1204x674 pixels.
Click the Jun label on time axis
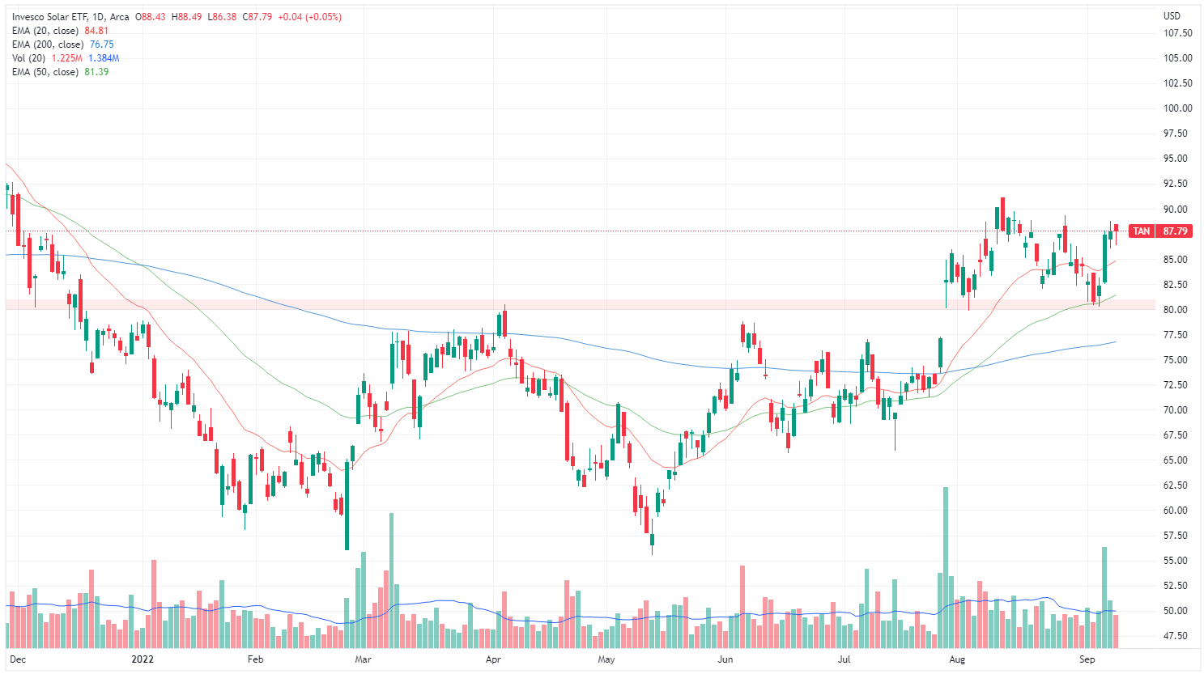point(725,659)
